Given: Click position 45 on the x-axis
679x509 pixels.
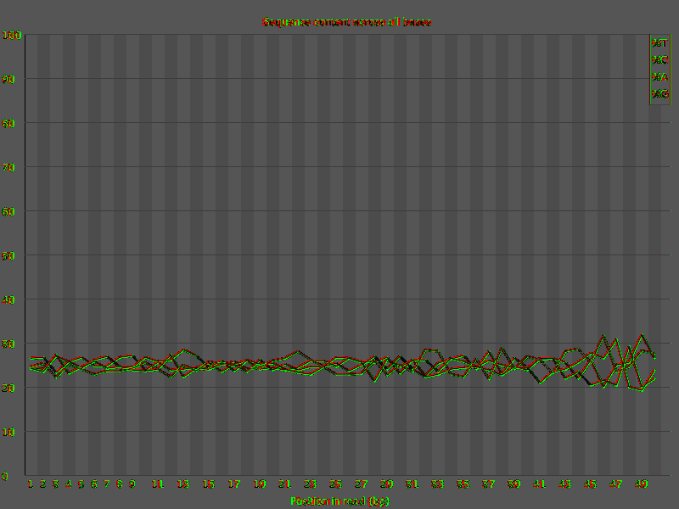Looking at the screenshot, I should point(590,484).
